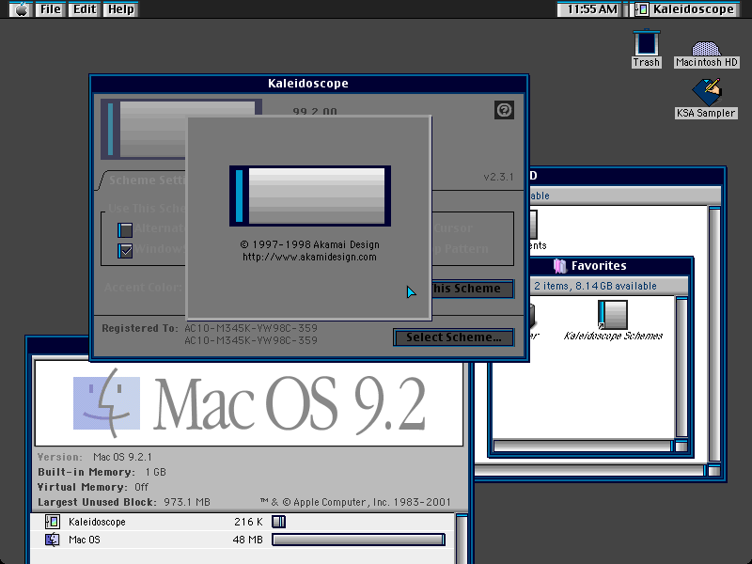Open the Help menu
The image size is (752, 564).
(x=120, y=9)
